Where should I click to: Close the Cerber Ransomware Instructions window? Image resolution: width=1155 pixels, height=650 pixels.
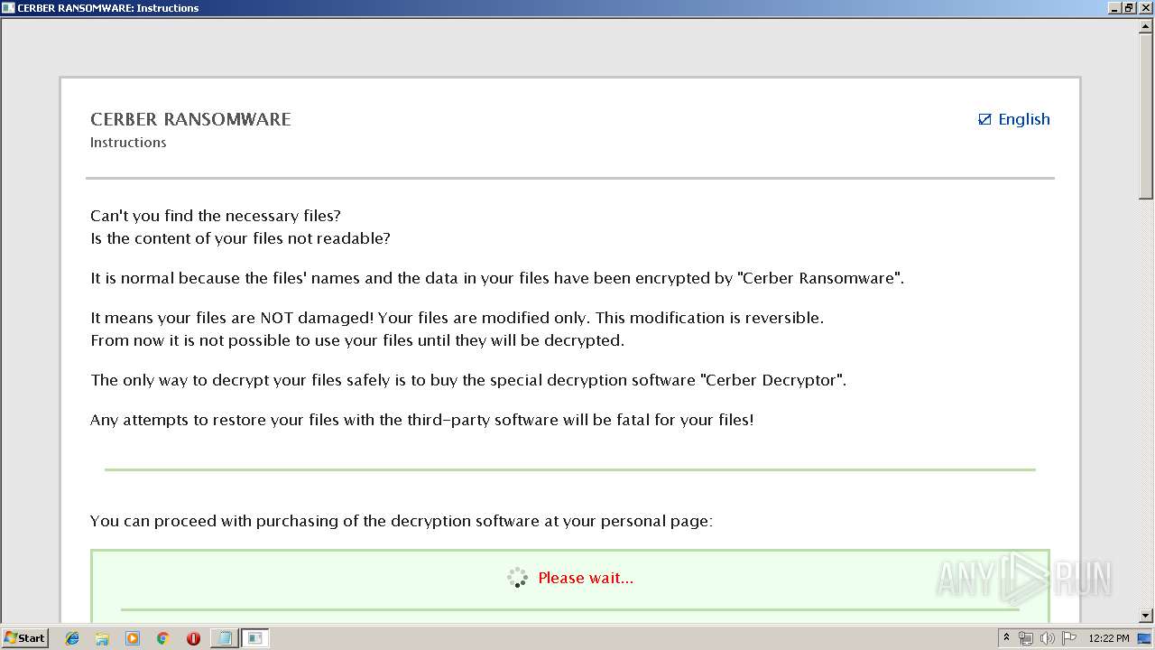[x=1144, y=7]
